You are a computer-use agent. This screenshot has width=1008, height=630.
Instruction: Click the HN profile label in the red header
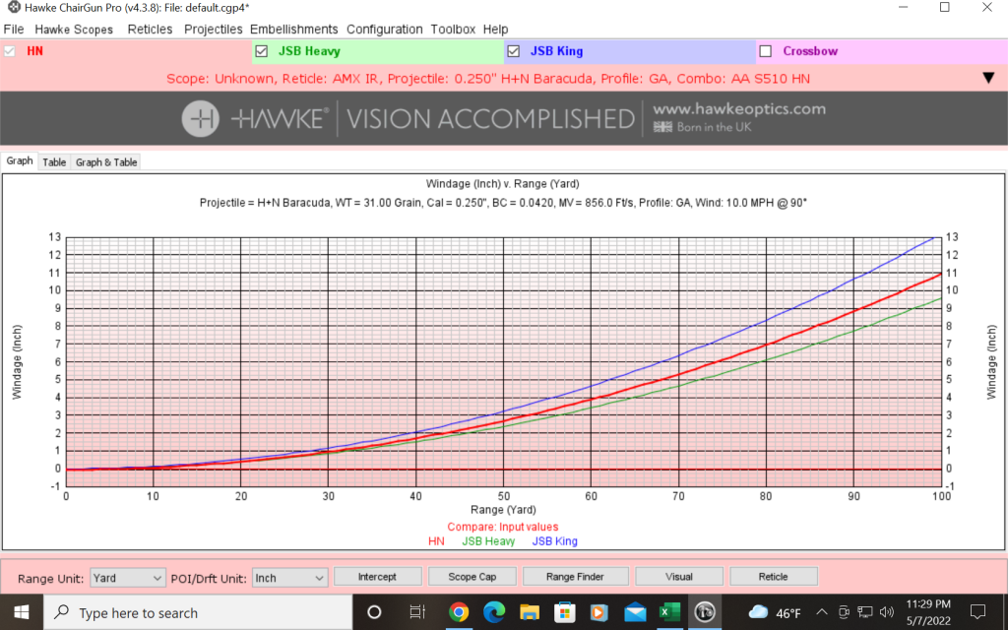pos(34,51)
